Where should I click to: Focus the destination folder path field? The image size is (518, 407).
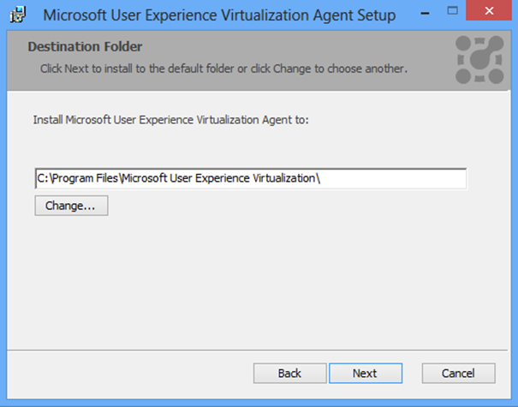(x=251, y=178)
